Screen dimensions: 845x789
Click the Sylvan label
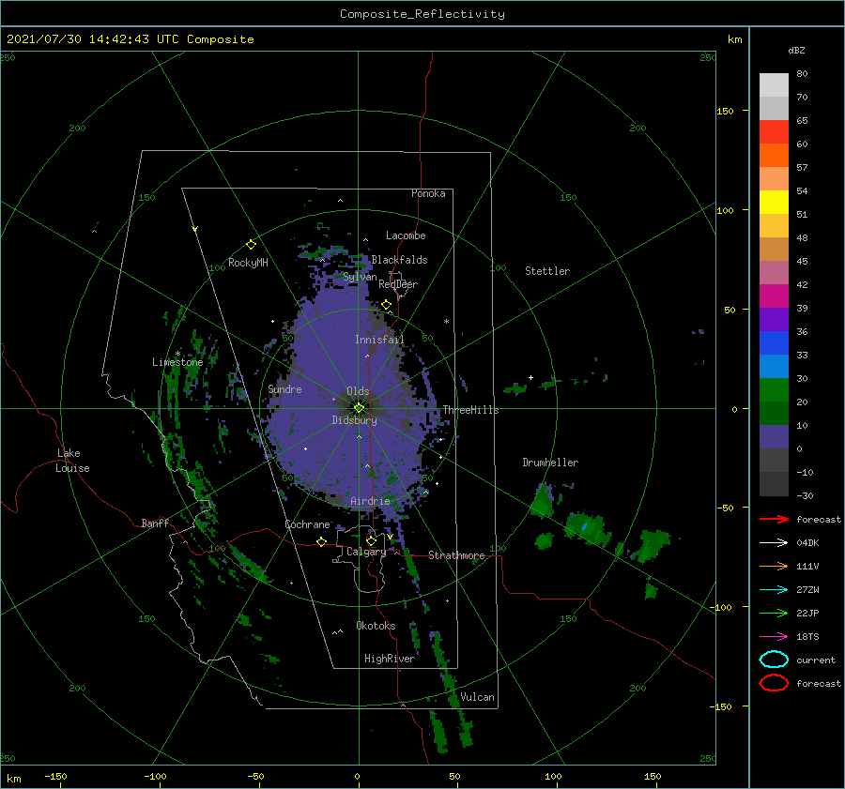(x=360, y=277)
